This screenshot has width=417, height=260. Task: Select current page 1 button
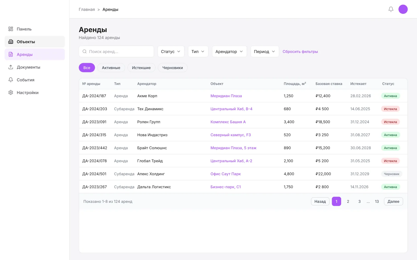tap(336, 201)
